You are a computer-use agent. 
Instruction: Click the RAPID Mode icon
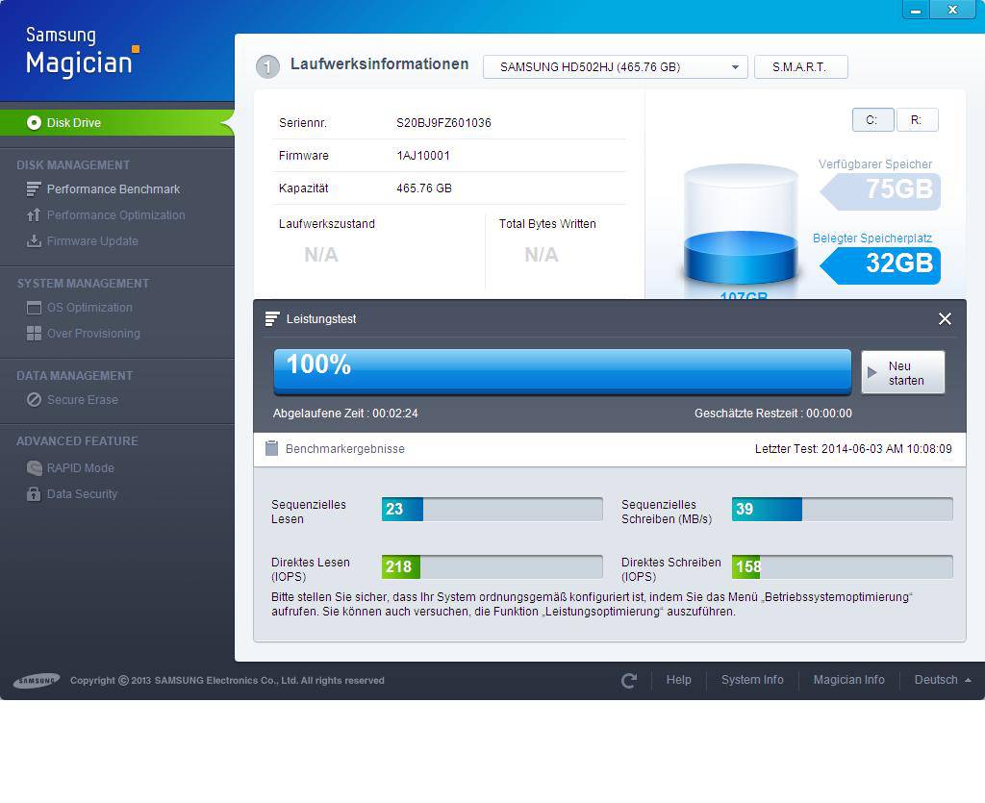pyautogui.click(x=34, y=468)
